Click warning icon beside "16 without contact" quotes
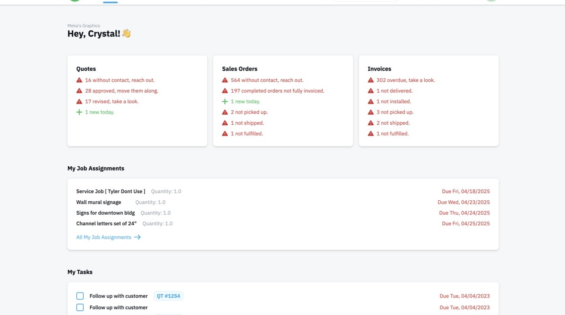The image size is (565, 315). (x=79, y=80)
